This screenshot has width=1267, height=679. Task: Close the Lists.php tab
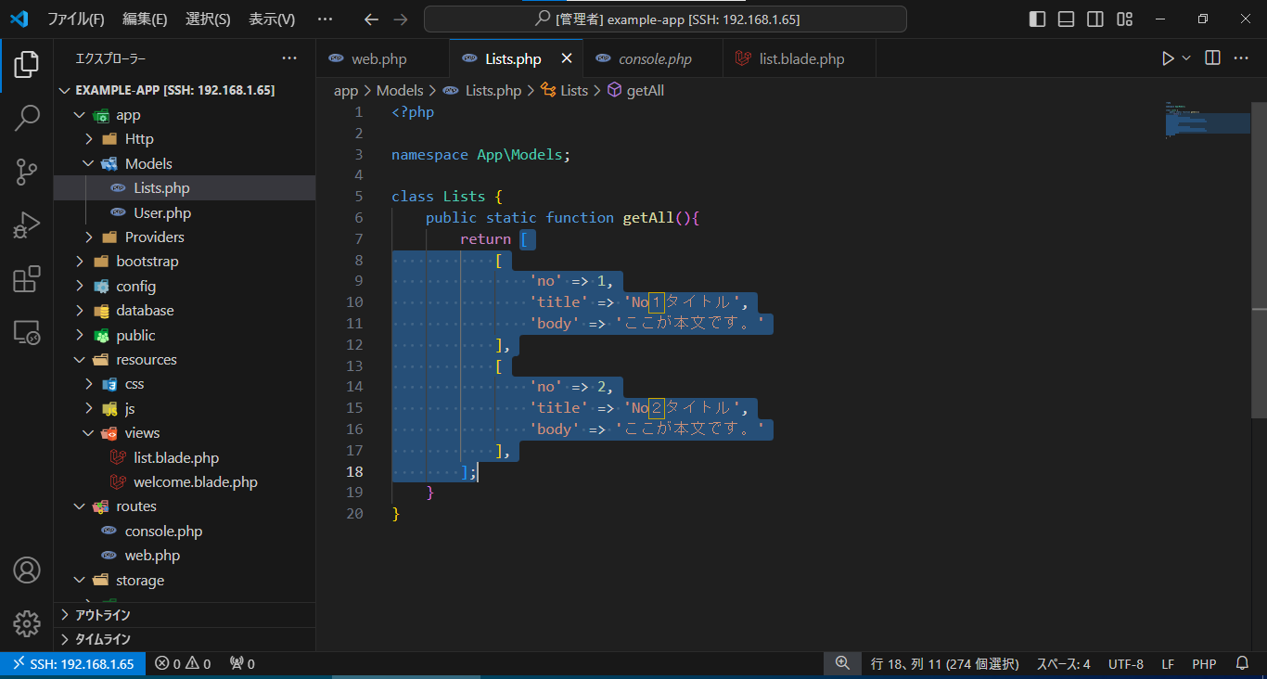pos(566,58)
